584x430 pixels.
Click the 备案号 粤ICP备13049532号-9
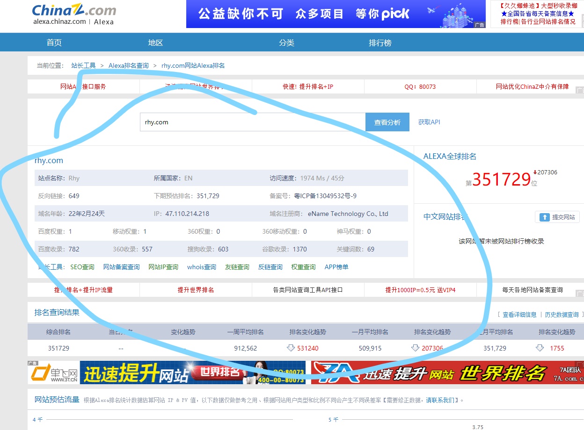tap(325, 196)
